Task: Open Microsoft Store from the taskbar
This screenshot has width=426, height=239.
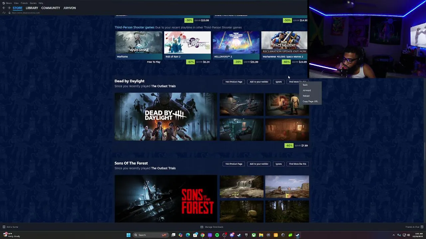Action: click(x=195, y=235)
